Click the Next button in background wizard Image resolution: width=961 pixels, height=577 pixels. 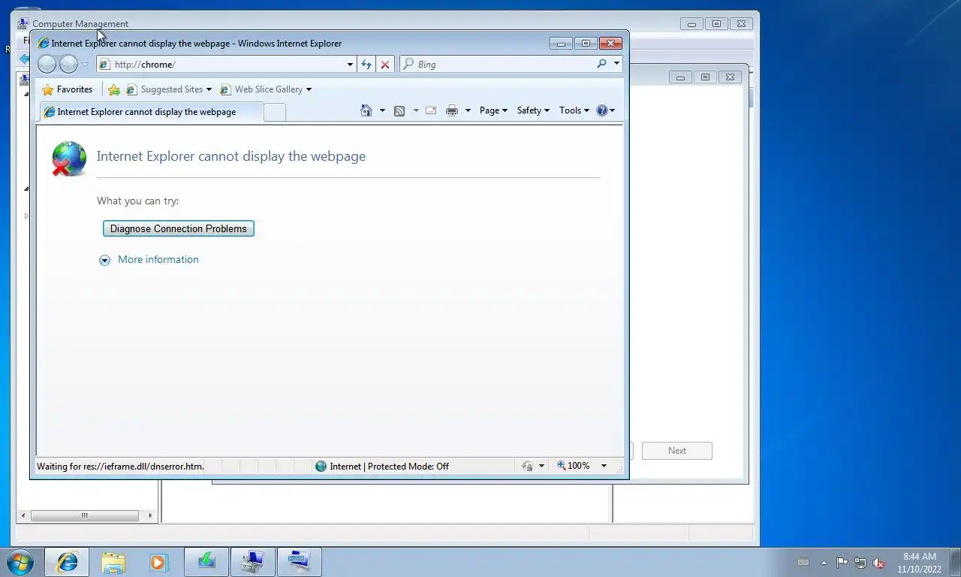click(677, 451)
